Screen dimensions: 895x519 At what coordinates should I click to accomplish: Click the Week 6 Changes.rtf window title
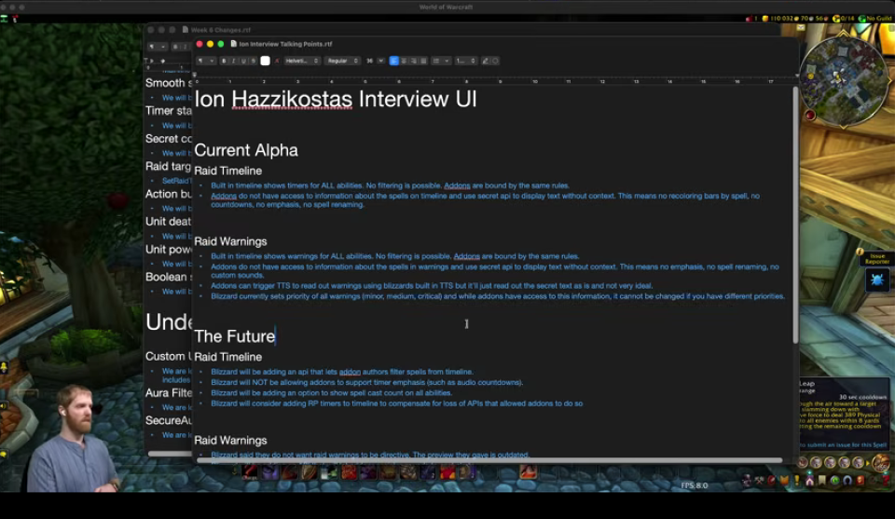[x=220, y=30]
